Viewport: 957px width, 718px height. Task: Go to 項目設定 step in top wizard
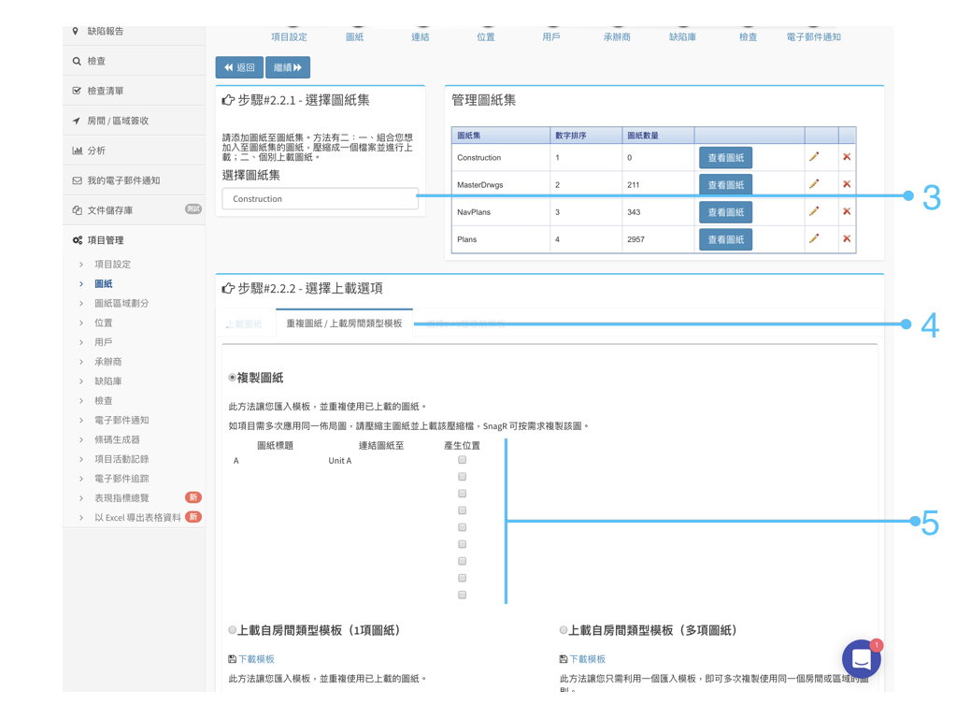tap(290, 37)
